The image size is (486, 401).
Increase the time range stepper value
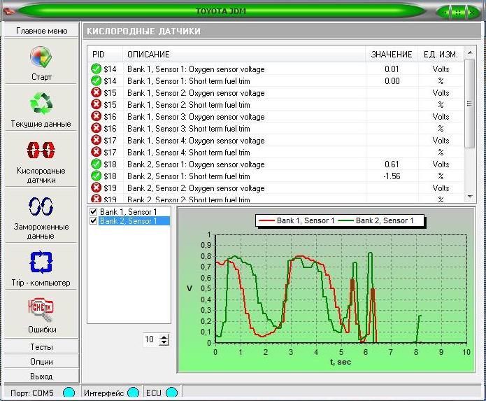click(164, 337)
